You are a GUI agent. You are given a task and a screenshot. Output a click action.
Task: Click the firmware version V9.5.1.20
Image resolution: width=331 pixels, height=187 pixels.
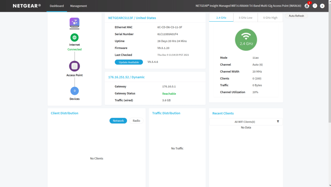point(164,48)
